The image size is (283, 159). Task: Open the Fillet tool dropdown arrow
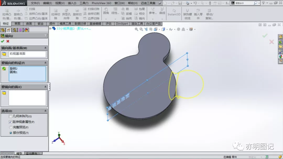pyautogui.click(x=106, y=19)
